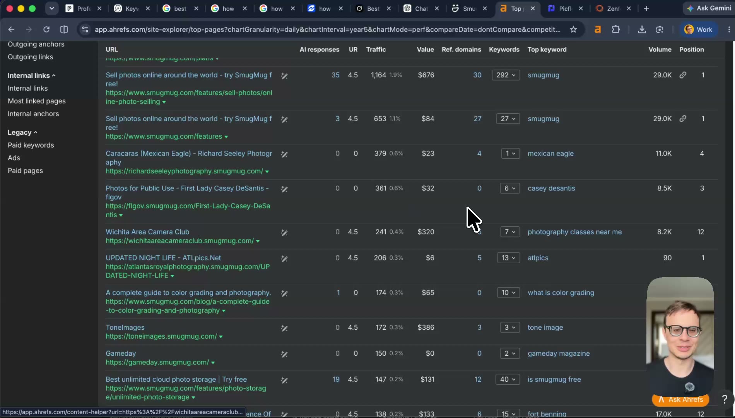The width and height of the screenshot is (735, 418).
Task: Open the 'what is color grading' keyword link
Action: 561,293
